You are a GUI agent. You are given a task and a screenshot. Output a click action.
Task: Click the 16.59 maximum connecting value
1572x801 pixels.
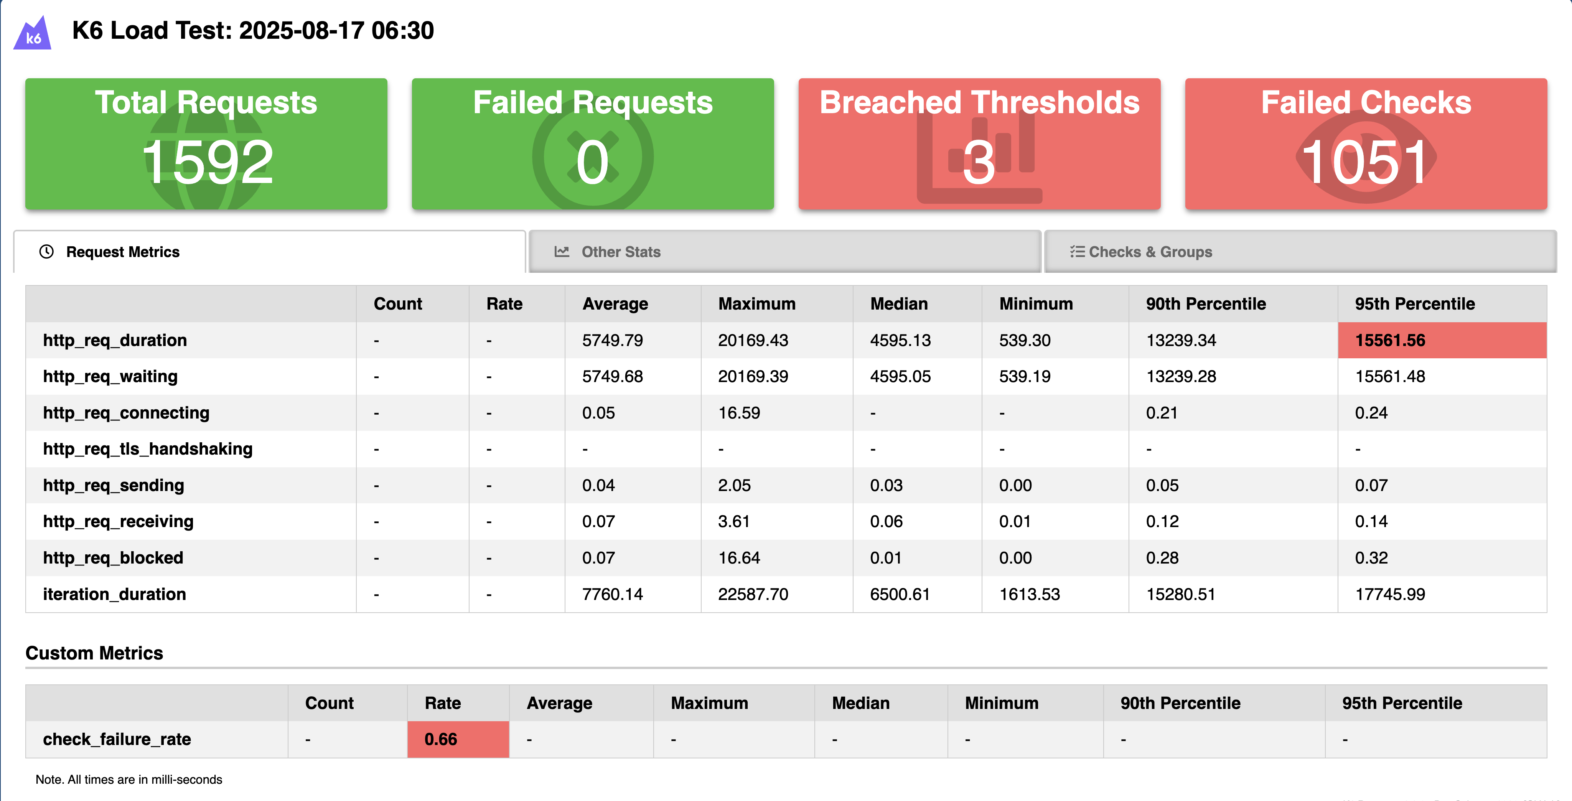pos(739,413)
